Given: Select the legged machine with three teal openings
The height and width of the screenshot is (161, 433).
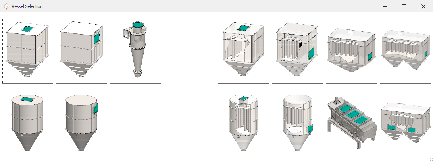Looking at the screenshot, I should [352, 123].
